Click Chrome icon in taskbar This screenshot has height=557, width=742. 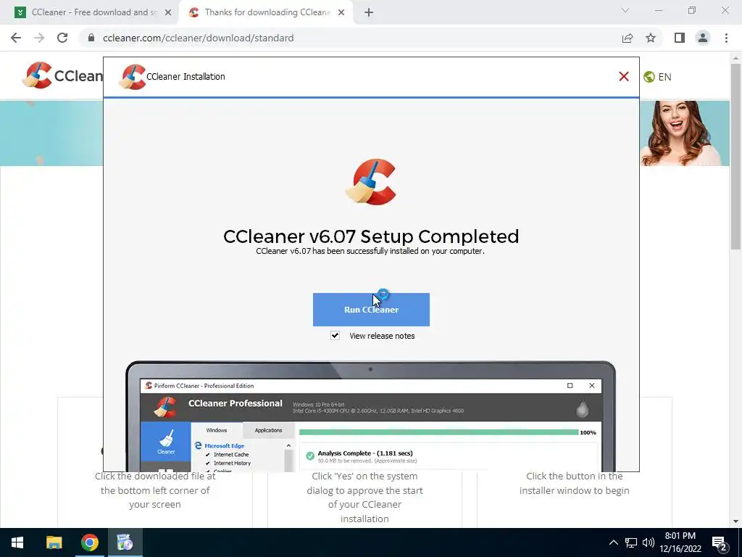(89, 542)
